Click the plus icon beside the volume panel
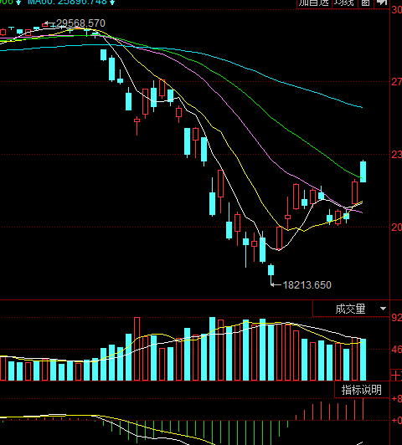The image size is (402, 445). (396, 376)
